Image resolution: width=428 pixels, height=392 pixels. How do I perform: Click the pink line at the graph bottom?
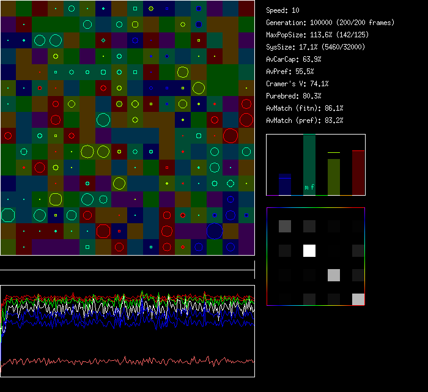[x=122, y=361]
